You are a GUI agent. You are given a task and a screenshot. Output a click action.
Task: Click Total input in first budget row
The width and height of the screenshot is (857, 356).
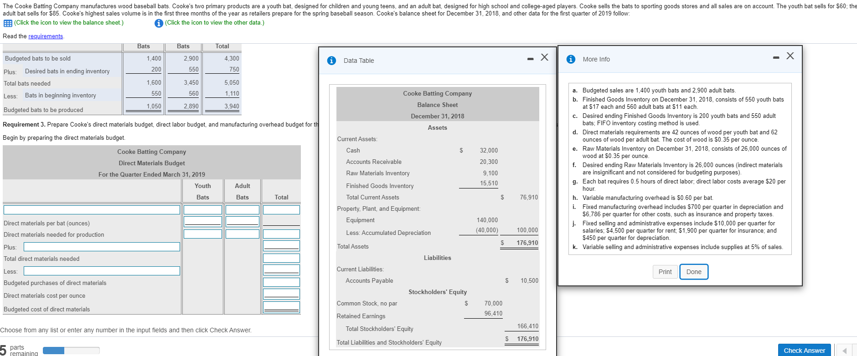pyautogui.click(x=281, y=210)
